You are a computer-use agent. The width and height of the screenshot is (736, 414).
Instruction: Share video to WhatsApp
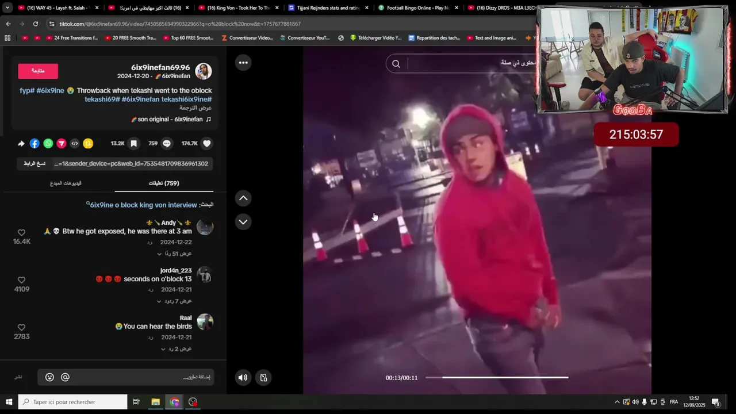pos(48,143)
